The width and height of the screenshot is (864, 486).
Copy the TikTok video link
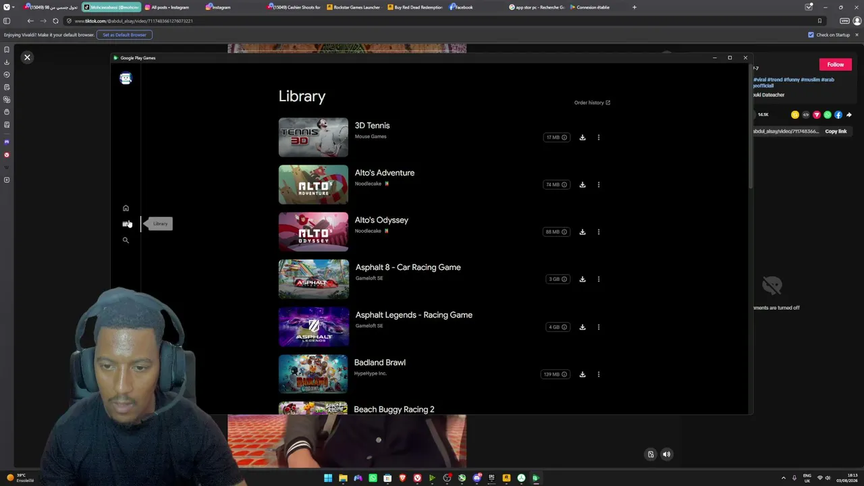(836, 132)
